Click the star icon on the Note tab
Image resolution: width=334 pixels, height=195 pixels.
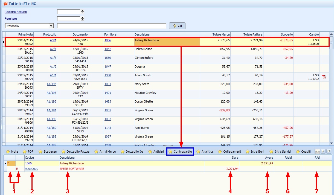8,152
